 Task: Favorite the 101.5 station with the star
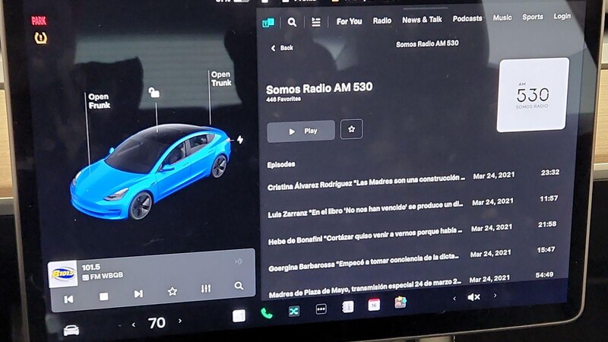point(173,291)
